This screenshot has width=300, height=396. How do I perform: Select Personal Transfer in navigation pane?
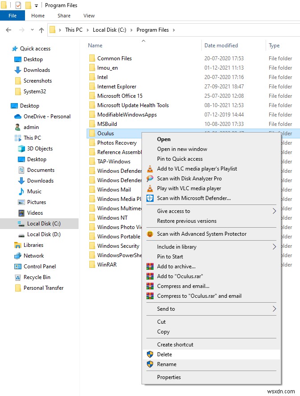click(43, 288)
